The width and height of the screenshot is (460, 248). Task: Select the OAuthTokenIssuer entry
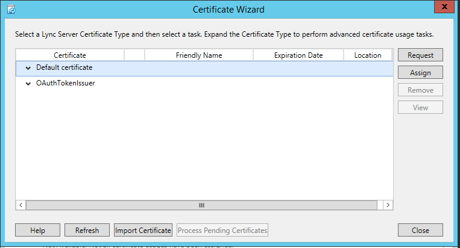[x=65, y=84]
